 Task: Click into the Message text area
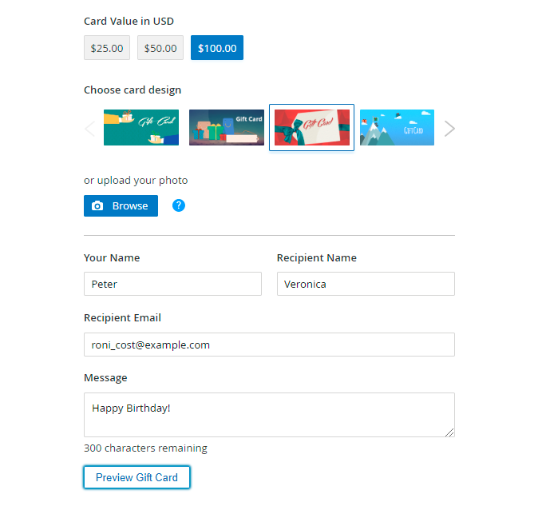point(269,414)
